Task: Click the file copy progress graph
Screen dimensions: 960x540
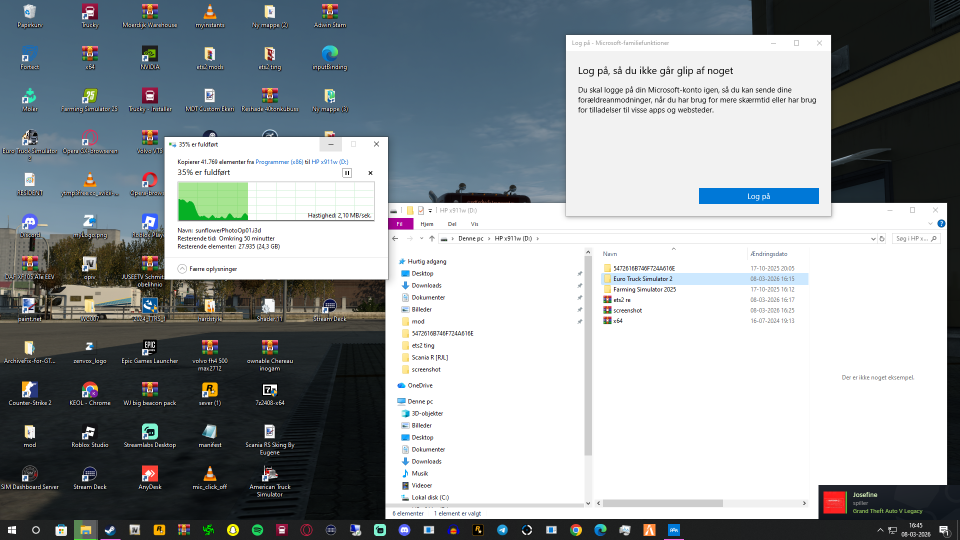Action: [x=276, y=201]
